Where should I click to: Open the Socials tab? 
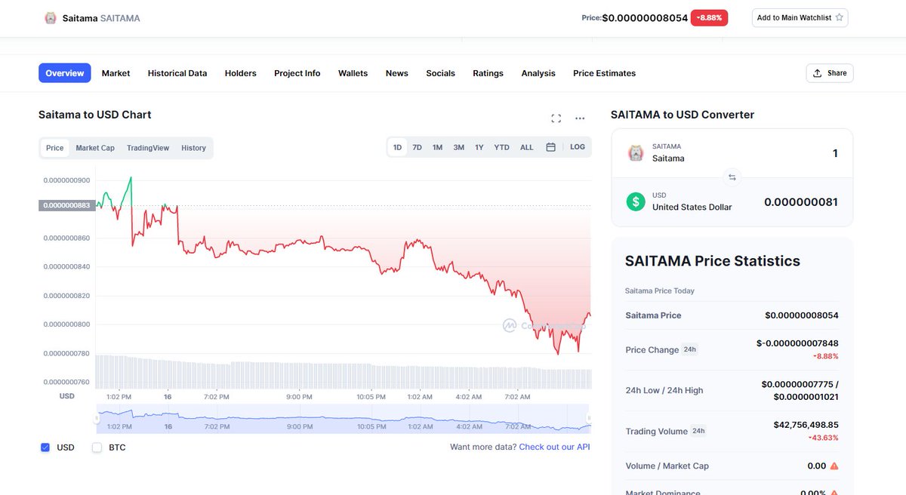point(441,73)
